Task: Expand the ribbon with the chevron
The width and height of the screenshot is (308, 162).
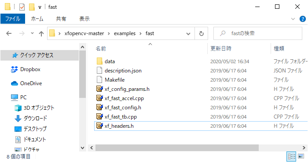Action: point(293,19)
